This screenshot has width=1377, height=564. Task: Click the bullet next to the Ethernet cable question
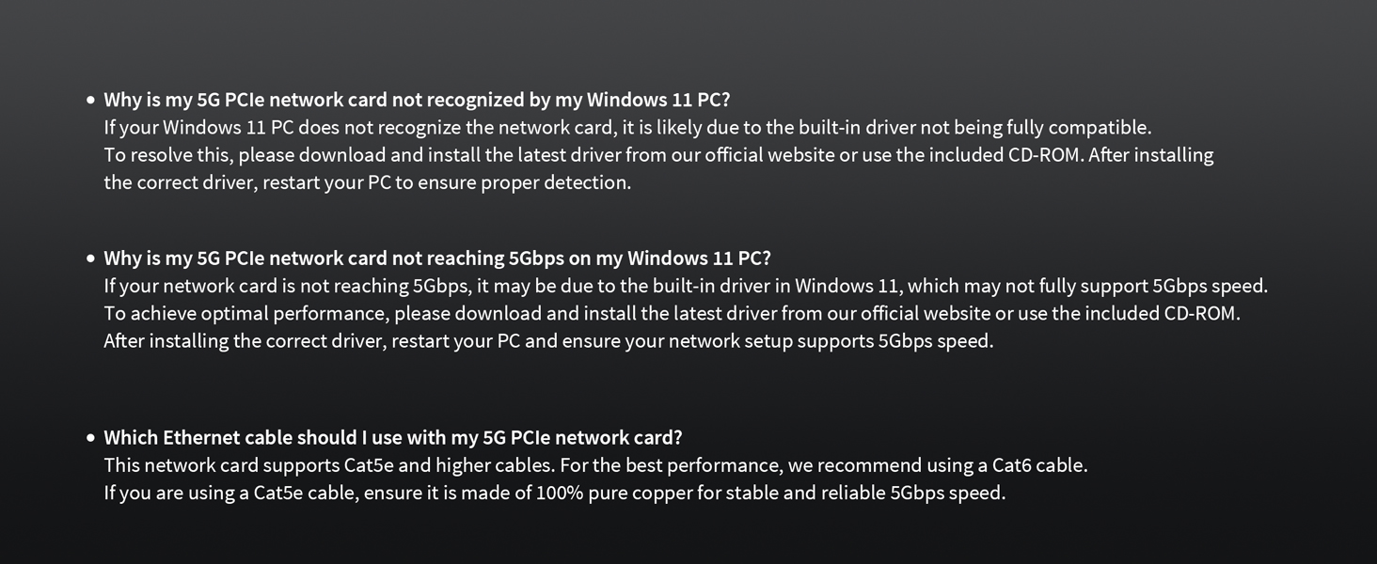pyautogui.click(x=90, y=438)
